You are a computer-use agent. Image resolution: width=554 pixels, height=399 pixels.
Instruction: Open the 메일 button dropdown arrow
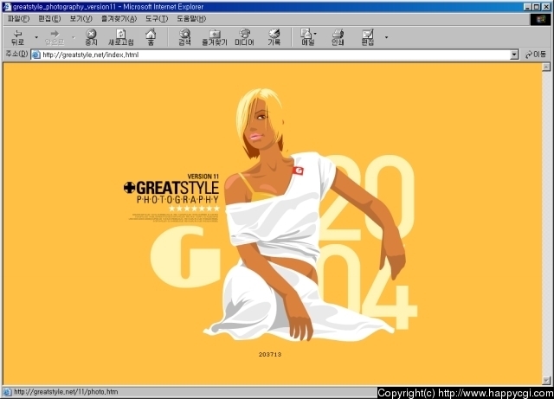[315, 34]
